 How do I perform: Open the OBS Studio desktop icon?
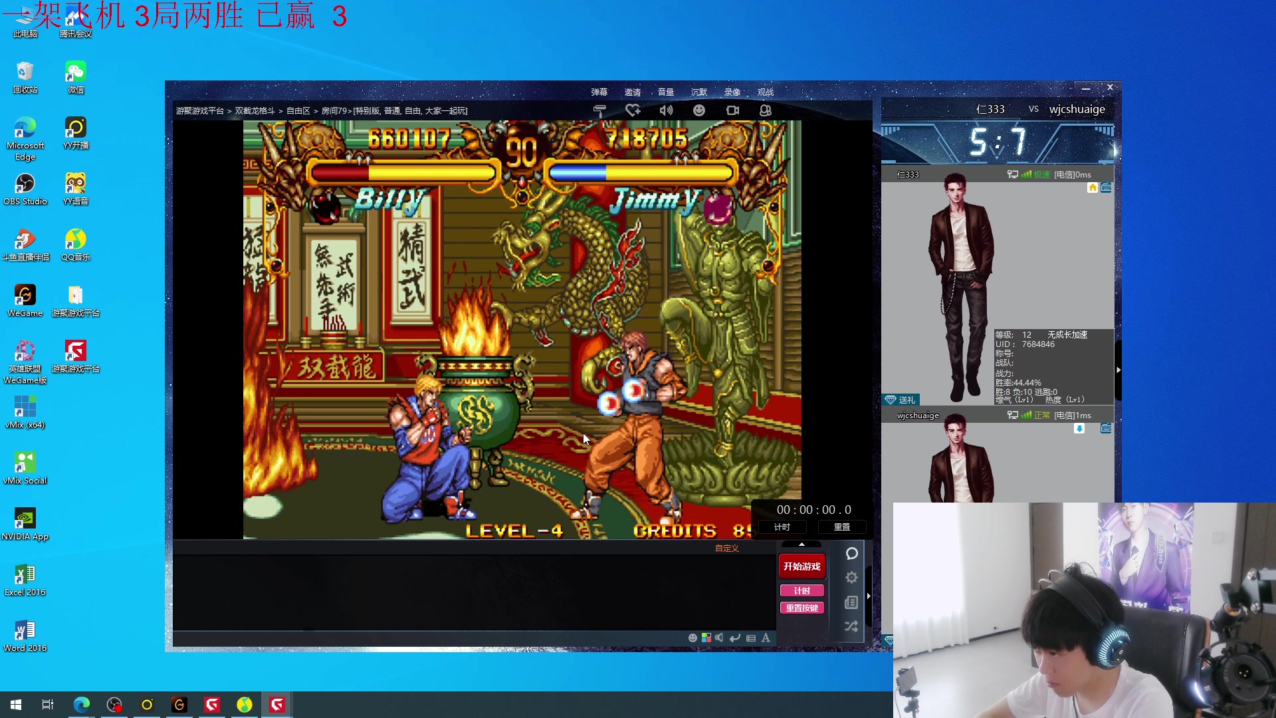[25, 189]
